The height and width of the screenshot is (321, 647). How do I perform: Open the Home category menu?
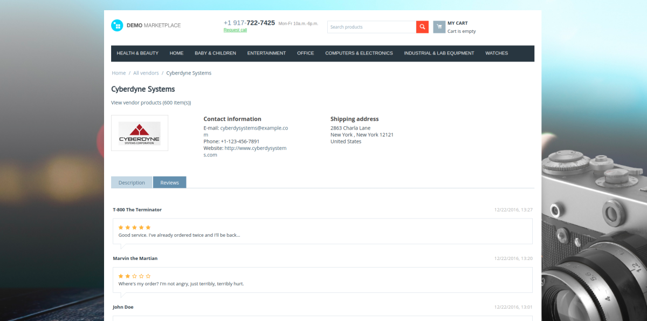point(176,53)
